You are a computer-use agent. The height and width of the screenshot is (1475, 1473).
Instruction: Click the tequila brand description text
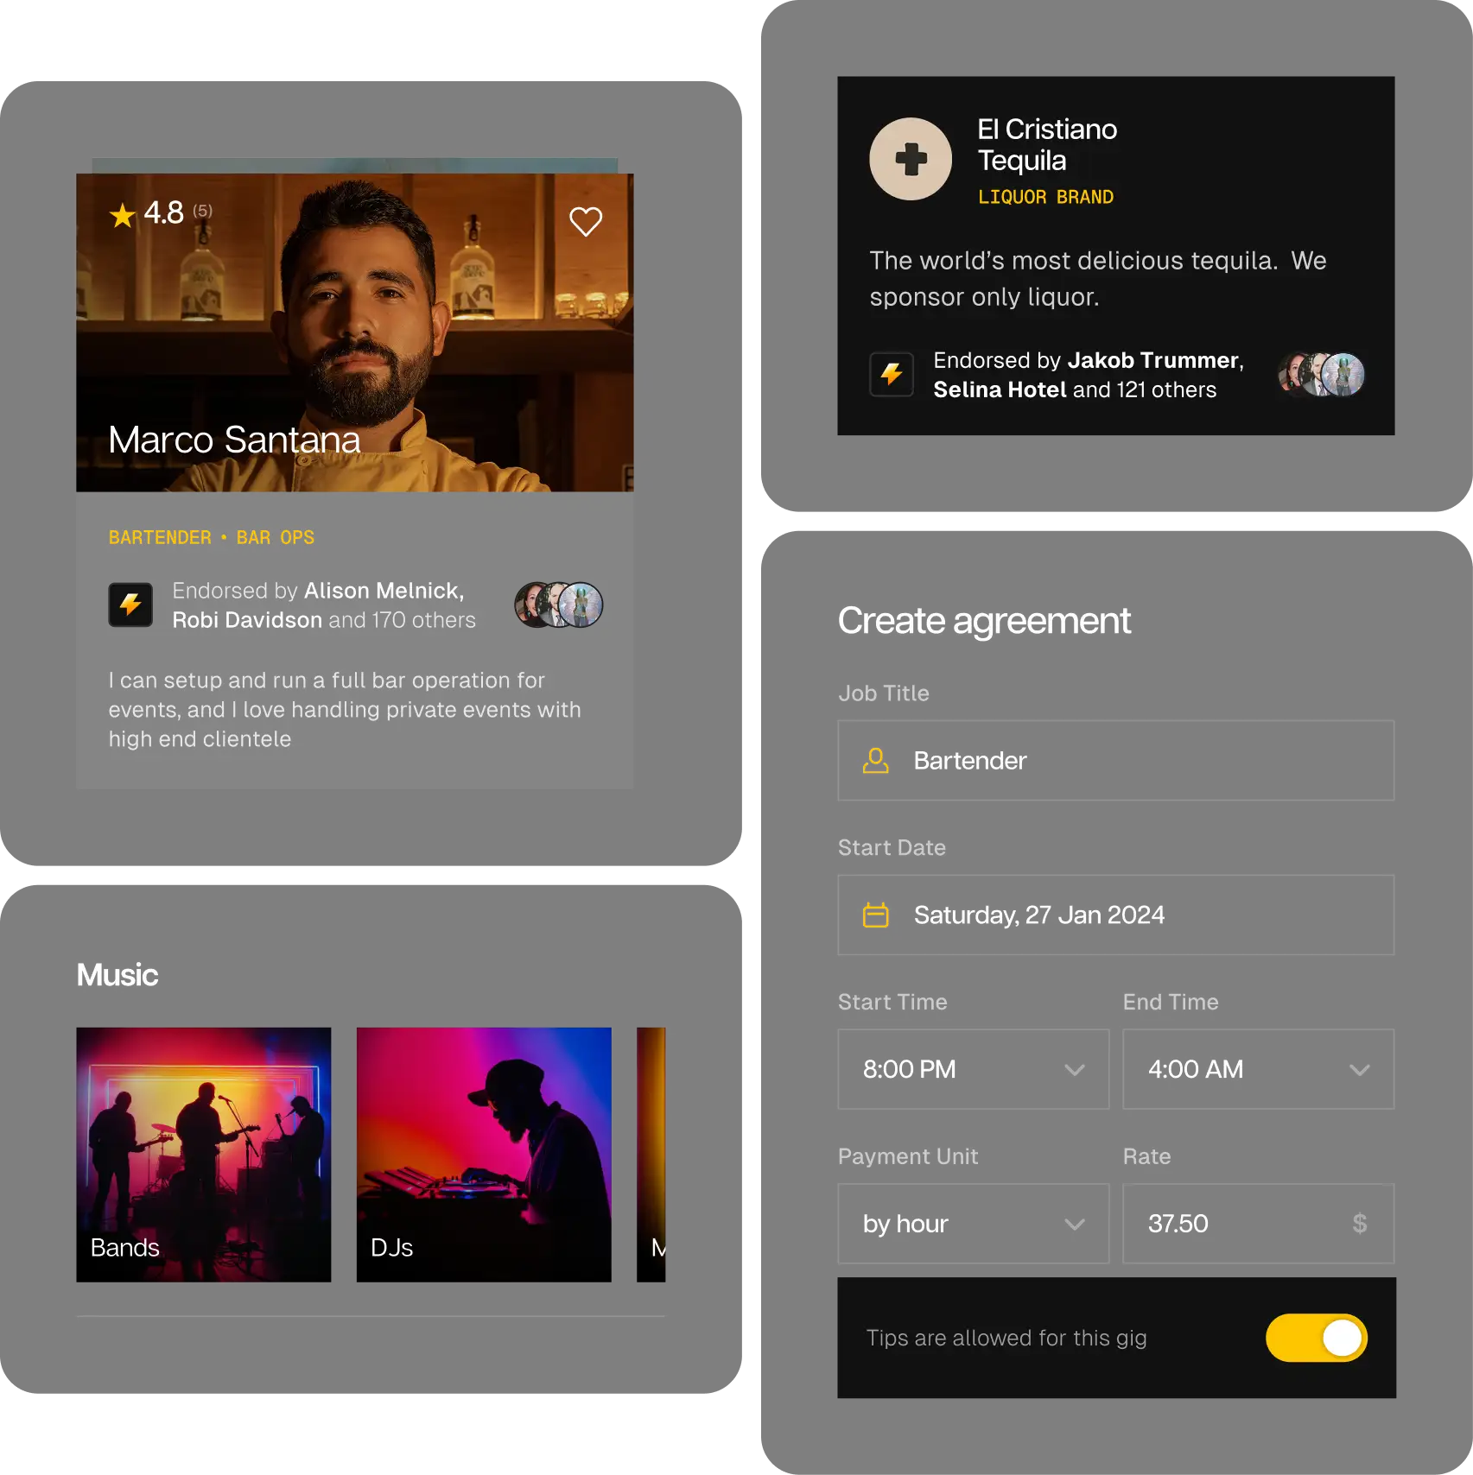pos(1098,279)
